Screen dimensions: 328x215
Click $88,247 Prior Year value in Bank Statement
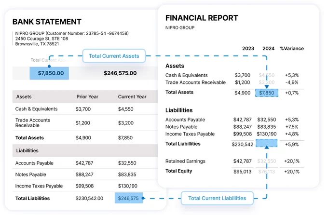[84, 175]
